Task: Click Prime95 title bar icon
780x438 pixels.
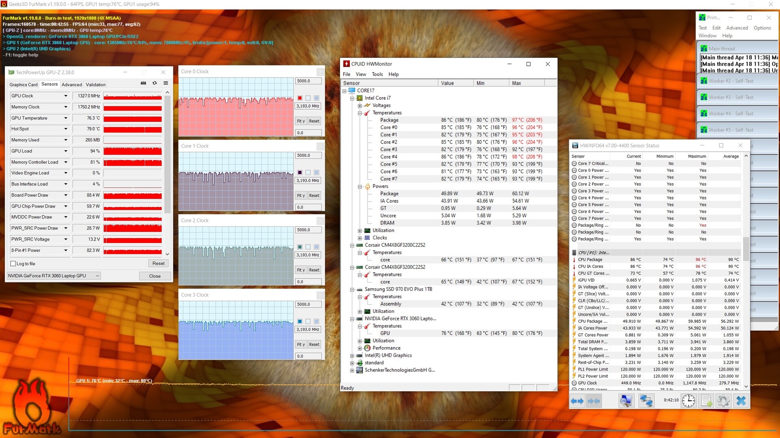Action: click(x=702, y=17)
